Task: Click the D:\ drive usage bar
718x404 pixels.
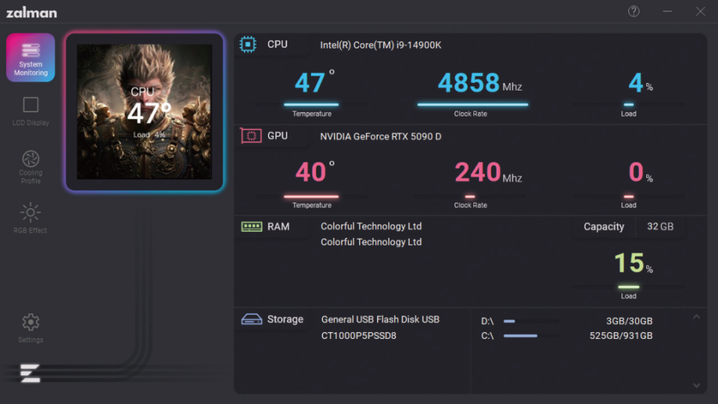Action: (531, 321)
